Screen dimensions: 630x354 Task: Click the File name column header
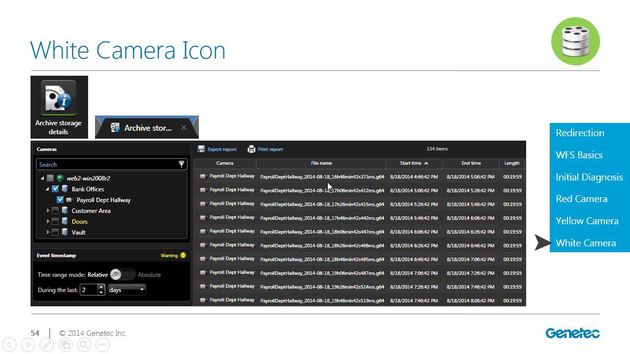321,163
